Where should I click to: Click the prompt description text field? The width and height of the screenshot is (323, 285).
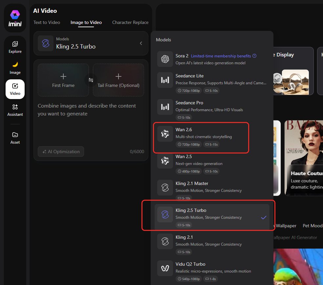coord(91,121)
